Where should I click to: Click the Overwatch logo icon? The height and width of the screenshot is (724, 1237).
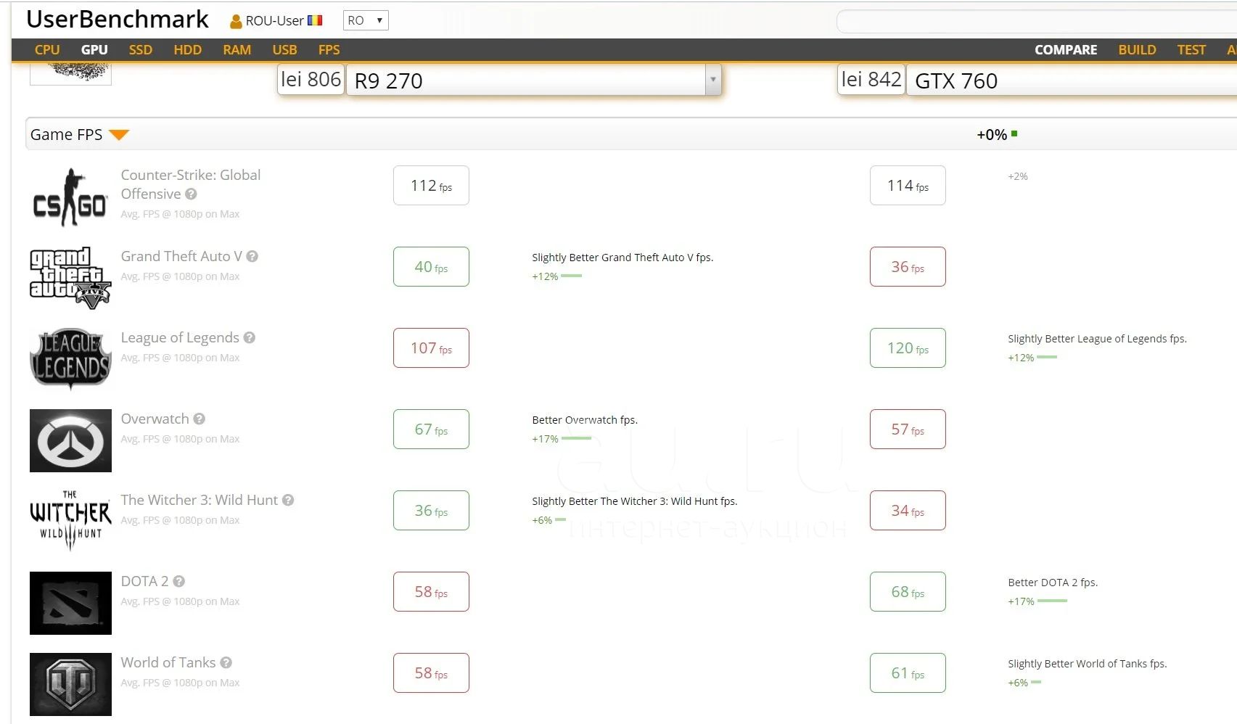[70, 440]
